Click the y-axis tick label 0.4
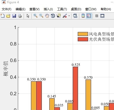114x110 pixels. (x=13, y=77)
